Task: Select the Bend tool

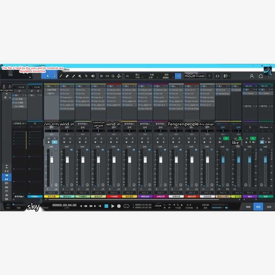Action: coord(86,76)
